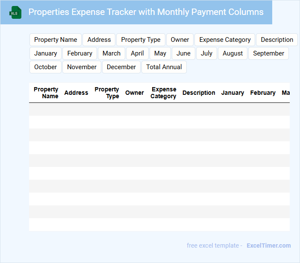Select the Property Name column header
Screen dimensions: 300x263
(x=46, y=93)
